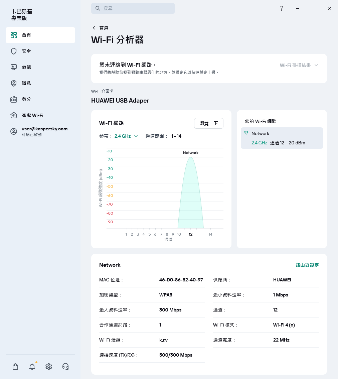Image resolution: width=338 pixels, height=379 pixels.
Task: Select Network in 您的 Wi-Fi 網路 list
Action: click(x=282, y=138)
